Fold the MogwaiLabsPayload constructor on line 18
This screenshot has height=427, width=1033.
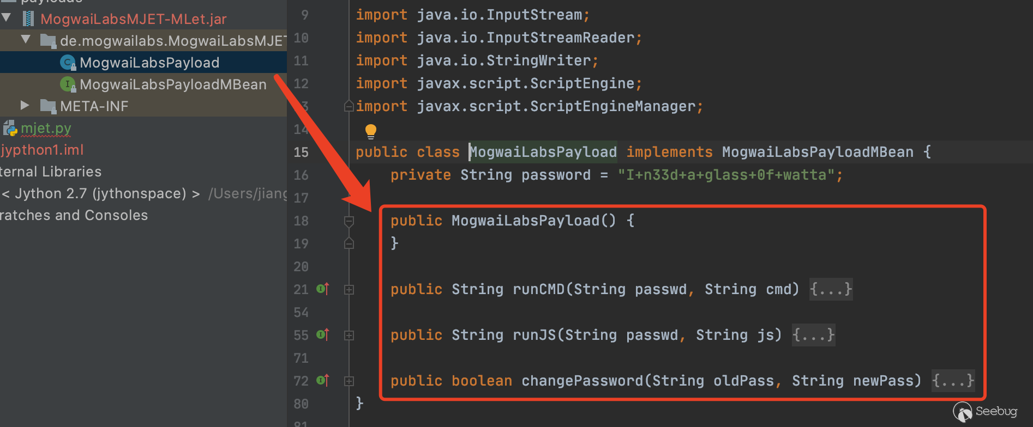[x=349, y=221]
